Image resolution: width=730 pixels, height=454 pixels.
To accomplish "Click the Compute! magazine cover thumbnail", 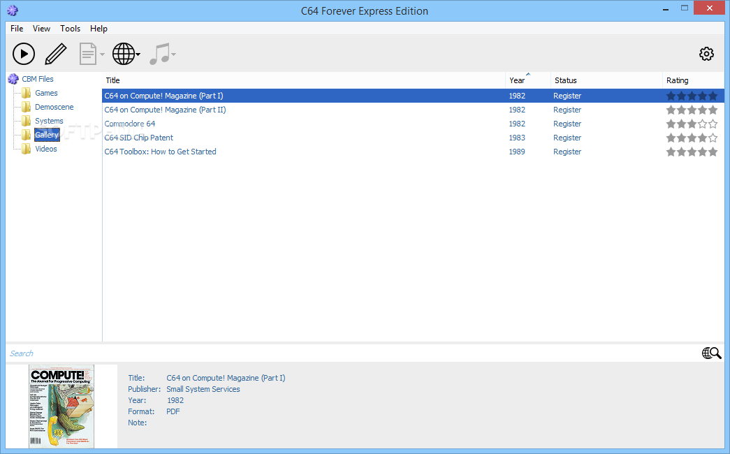I will (61, 407).
